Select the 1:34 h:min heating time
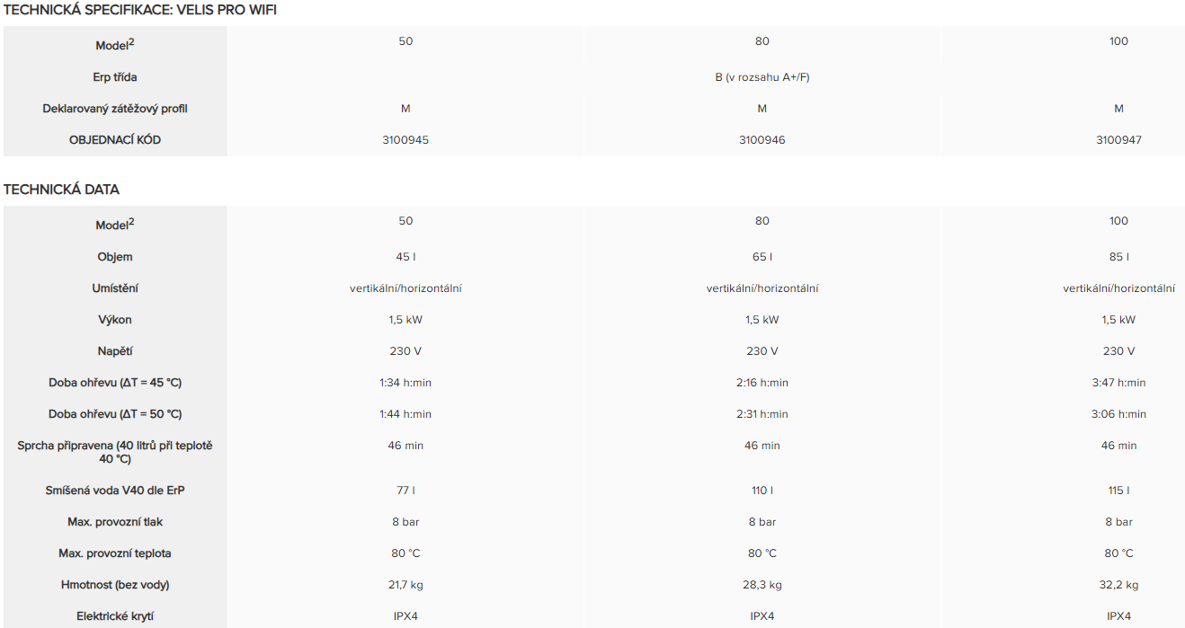 405,383
